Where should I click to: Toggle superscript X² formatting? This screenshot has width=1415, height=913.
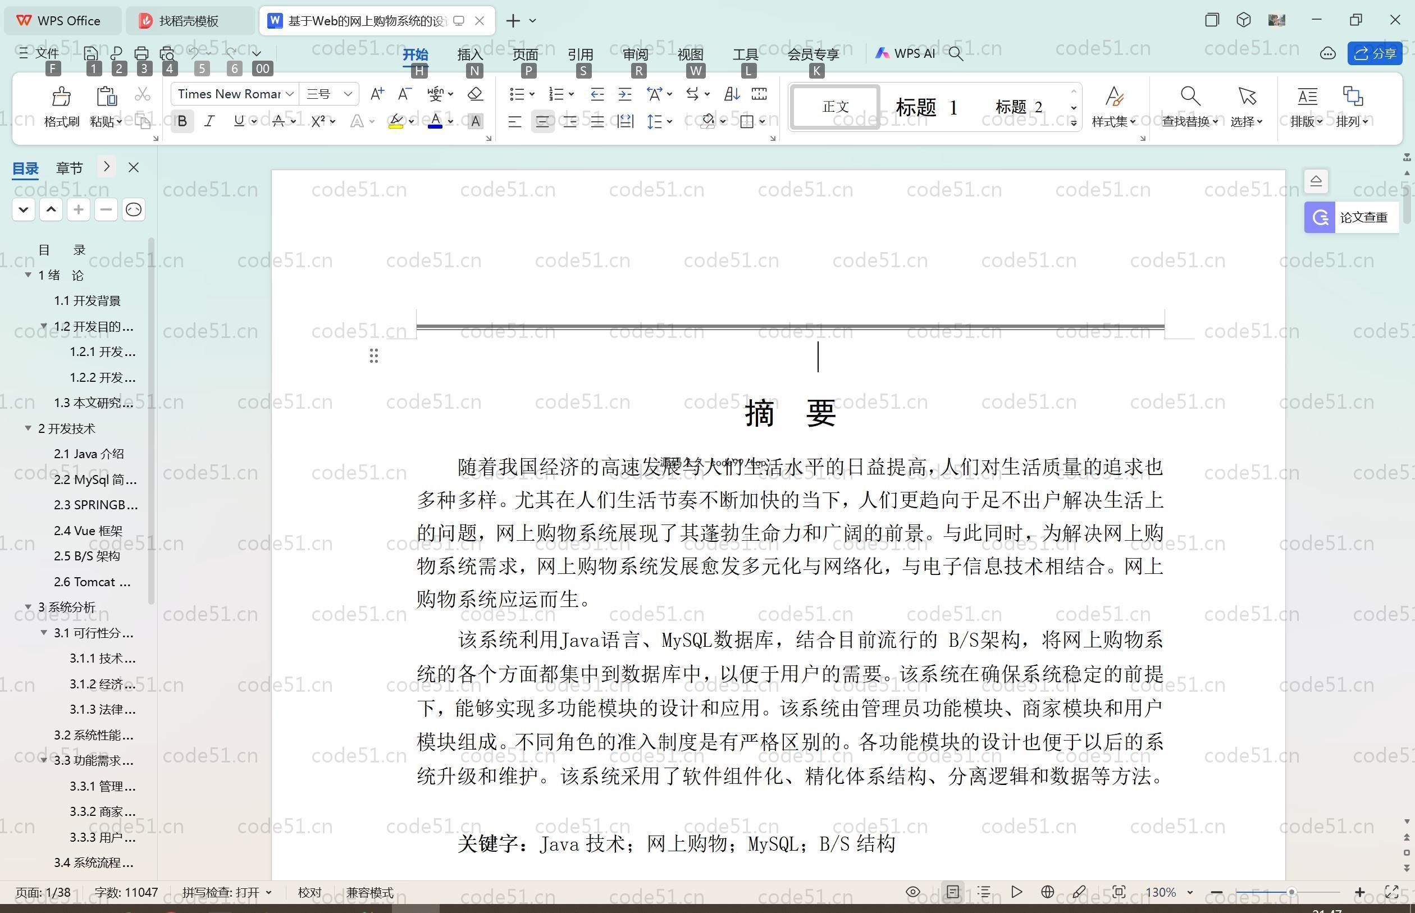(318, 121)
